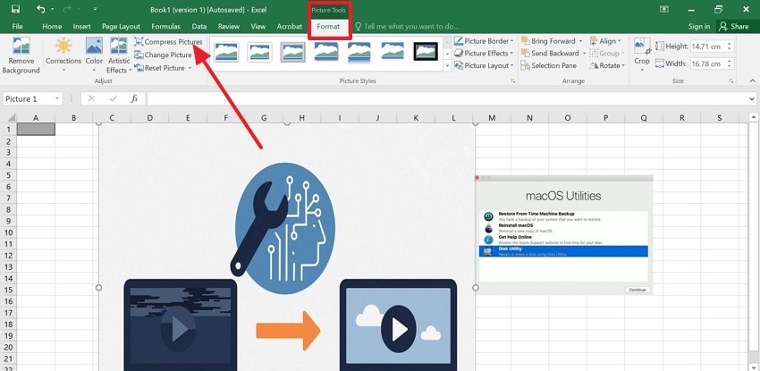Open the Formulas tab
760x371 pixels.
tap(165, 26)
